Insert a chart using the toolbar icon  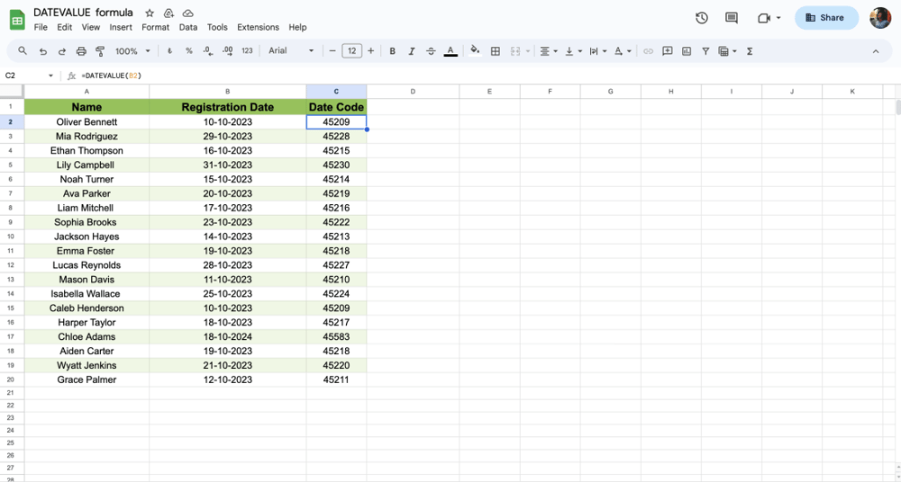(687, 51)
